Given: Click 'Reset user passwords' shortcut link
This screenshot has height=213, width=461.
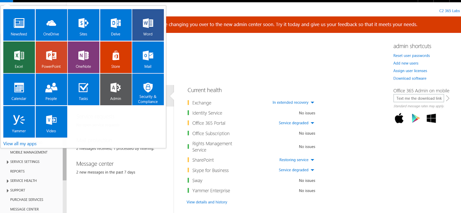Looking at the screenshot, I should click(x=411, y=56).
